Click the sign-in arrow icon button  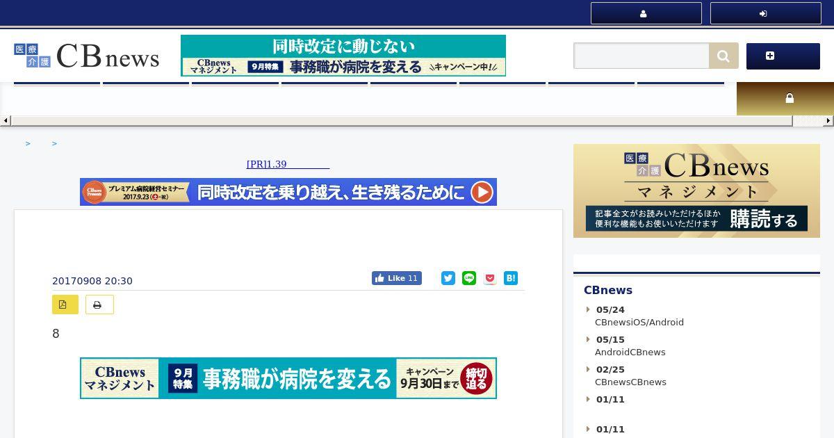pyautogui.click(x=765, y=13)
